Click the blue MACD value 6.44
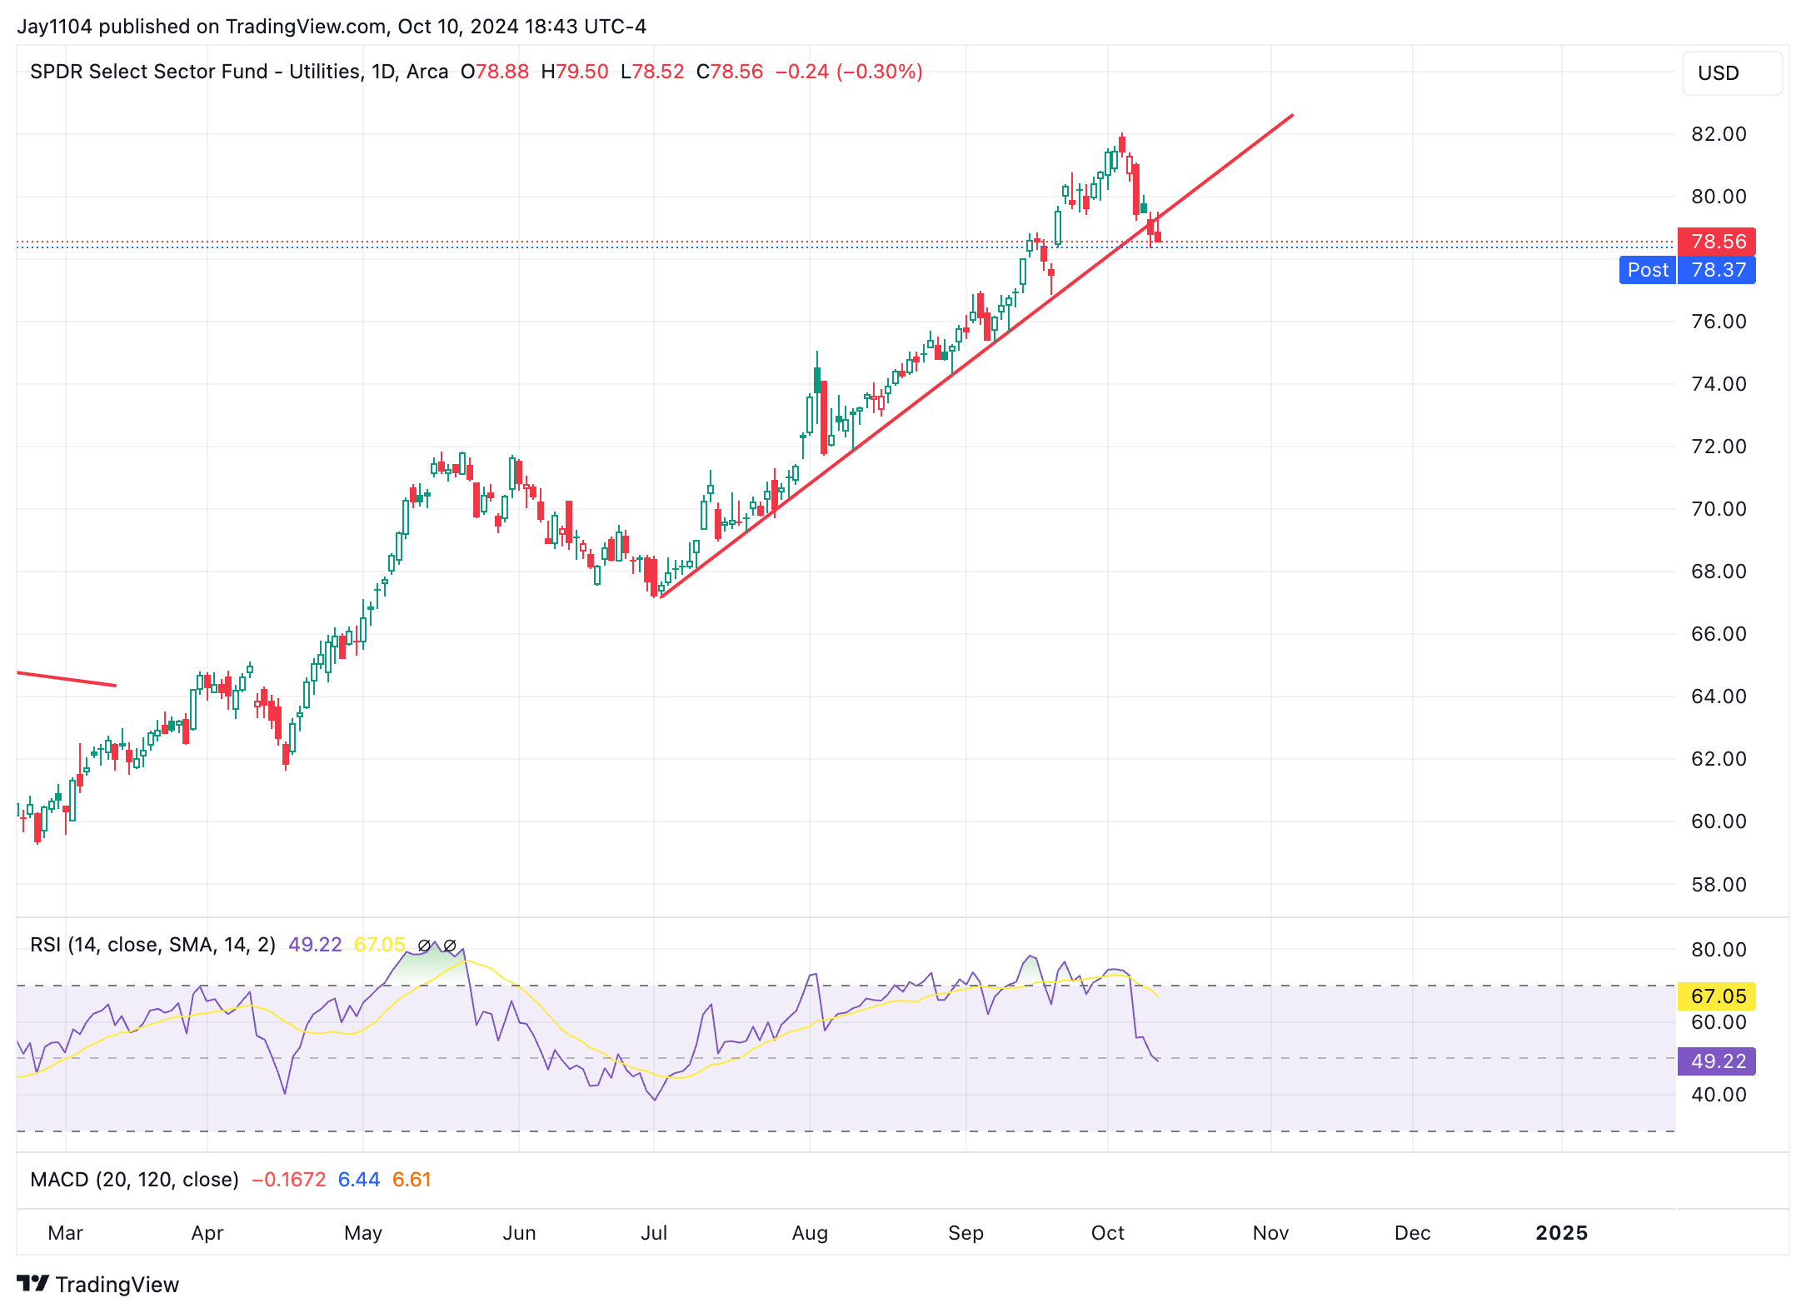This screenshot has width=1806, height=1313. point(359,1180)
